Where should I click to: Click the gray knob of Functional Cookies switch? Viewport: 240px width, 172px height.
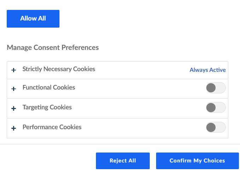[x=211, y=88]
